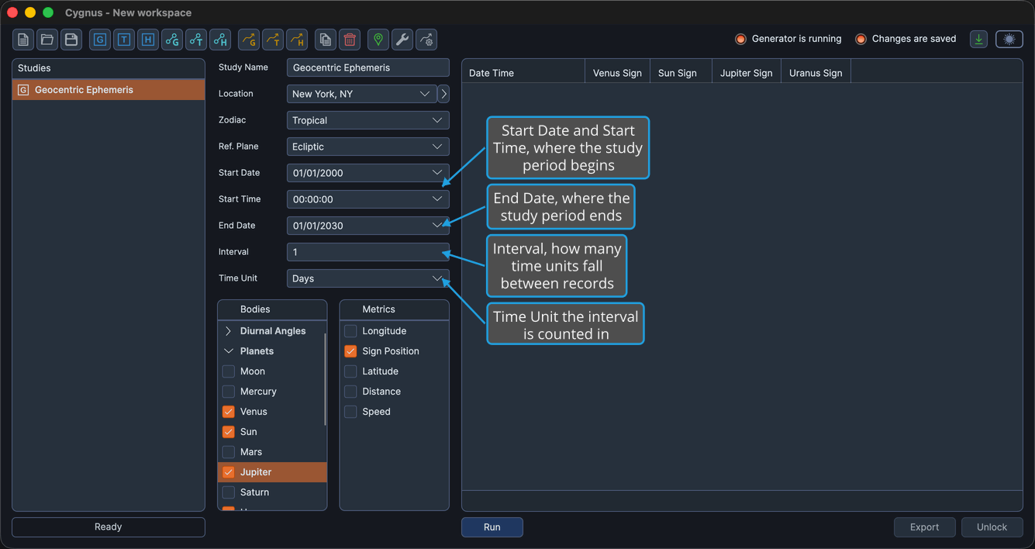1035x549 pixels.
Task: Open the Time Unit dropdown showing Days
Action: coord(367,278)
